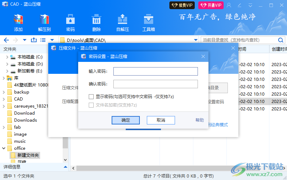Click the 取消 cancel button
This screenshot has height=180, width=287.
[161, 120]
